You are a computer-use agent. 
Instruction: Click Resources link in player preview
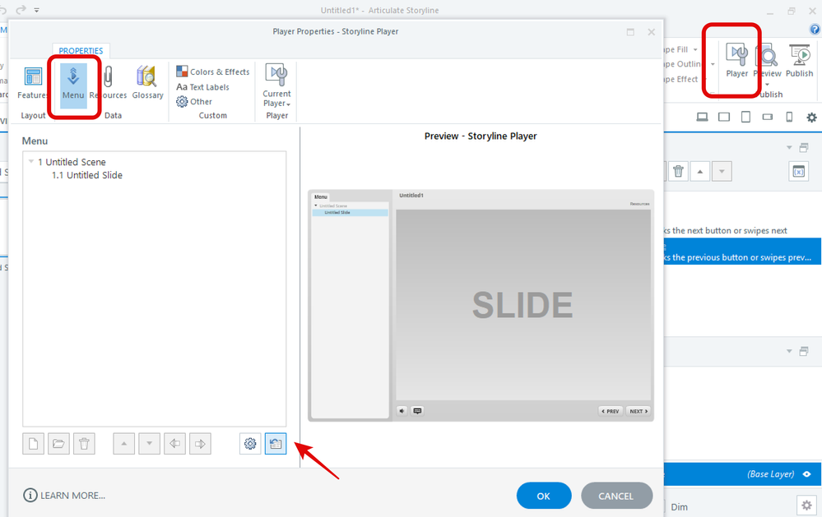coord(639,204)
